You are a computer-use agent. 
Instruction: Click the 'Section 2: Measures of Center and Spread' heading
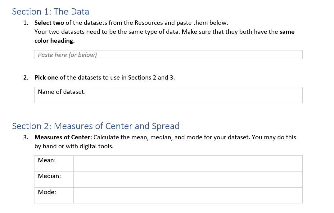(96, 126)
